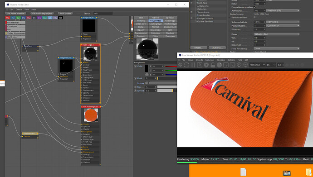Click Get Active material button
313x177 pixels.
15,13
